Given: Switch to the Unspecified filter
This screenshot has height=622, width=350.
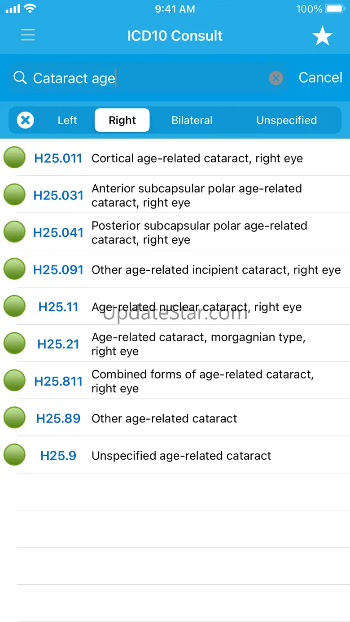Looking at the screenshot, I should click(x=286, y=120).
